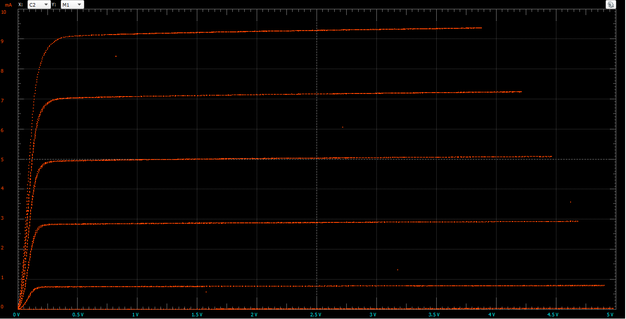The width and height of the screenshot is (626, 319).
Task: Expand the X axis source dropdown showing C2
Action: pyautogui.click(x=39, y=4)
